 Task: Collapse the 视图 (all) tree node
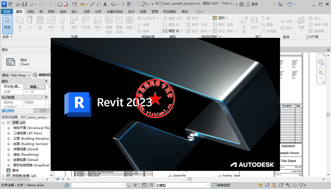pyautogui.click(x=3, y=123)
